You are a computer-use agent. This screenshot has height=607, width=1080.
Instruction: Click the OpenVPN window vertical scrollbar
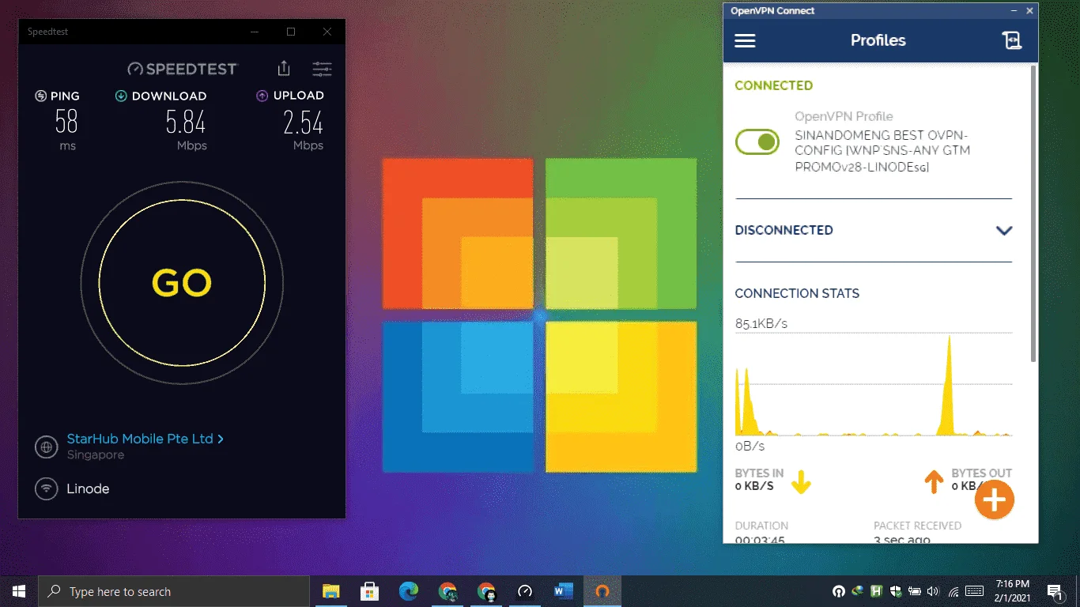coord(1033,213)
